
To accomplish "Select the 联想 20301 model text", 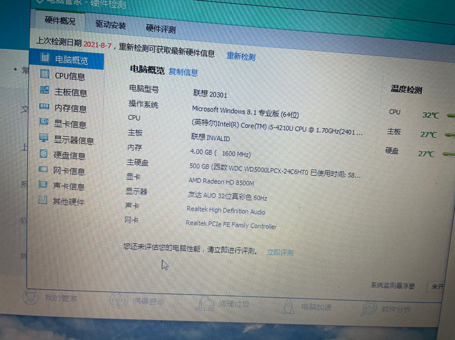I will pos(210,94).
